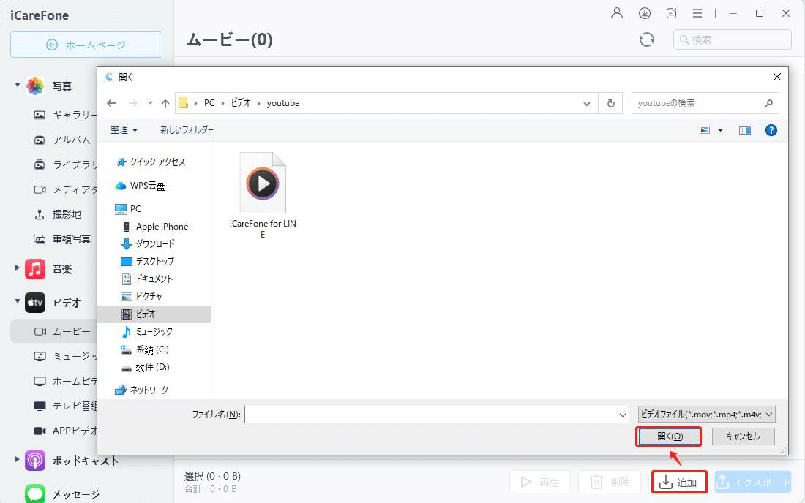Open アルバム in the iCareFone sidebar

point(62,140)
